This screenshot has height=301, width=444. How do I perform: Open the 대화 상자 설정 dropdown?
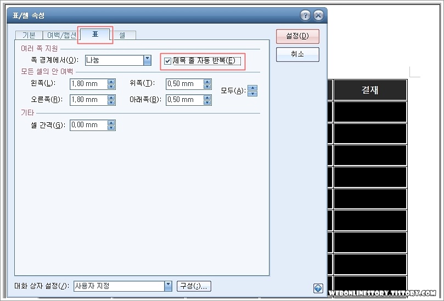[168, 286]
